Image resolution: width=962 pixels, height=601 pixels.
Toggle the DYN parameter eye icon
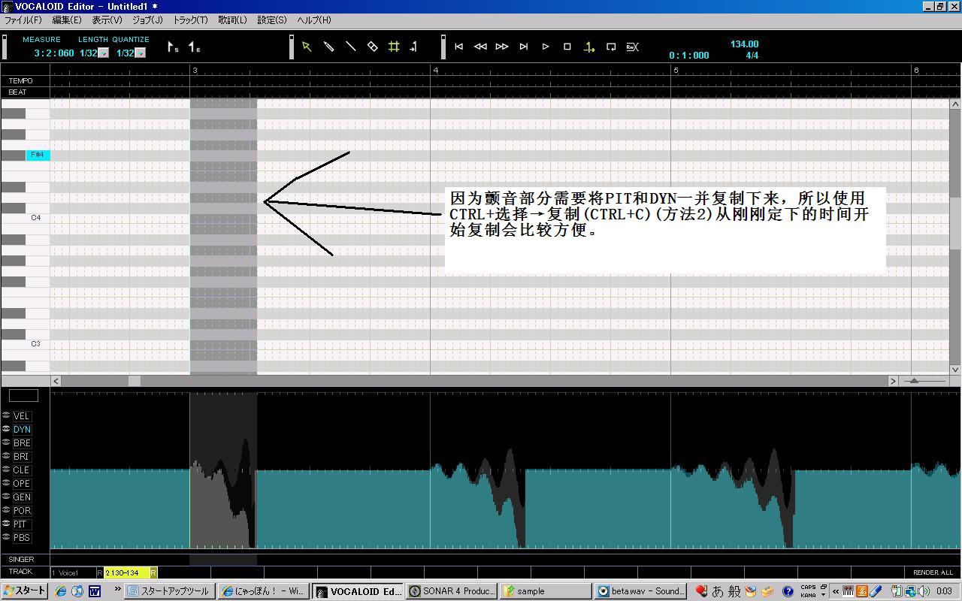pos(6,429)
